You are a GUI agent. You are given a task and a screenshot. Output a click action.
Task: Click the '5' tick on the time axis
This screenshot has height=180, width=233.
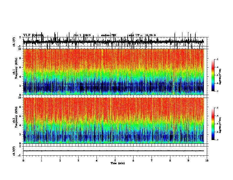(115, 160)
